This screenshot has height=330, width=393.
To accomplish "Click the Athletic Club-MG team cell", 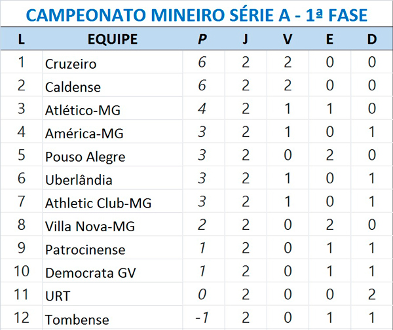I will (98, 204).
